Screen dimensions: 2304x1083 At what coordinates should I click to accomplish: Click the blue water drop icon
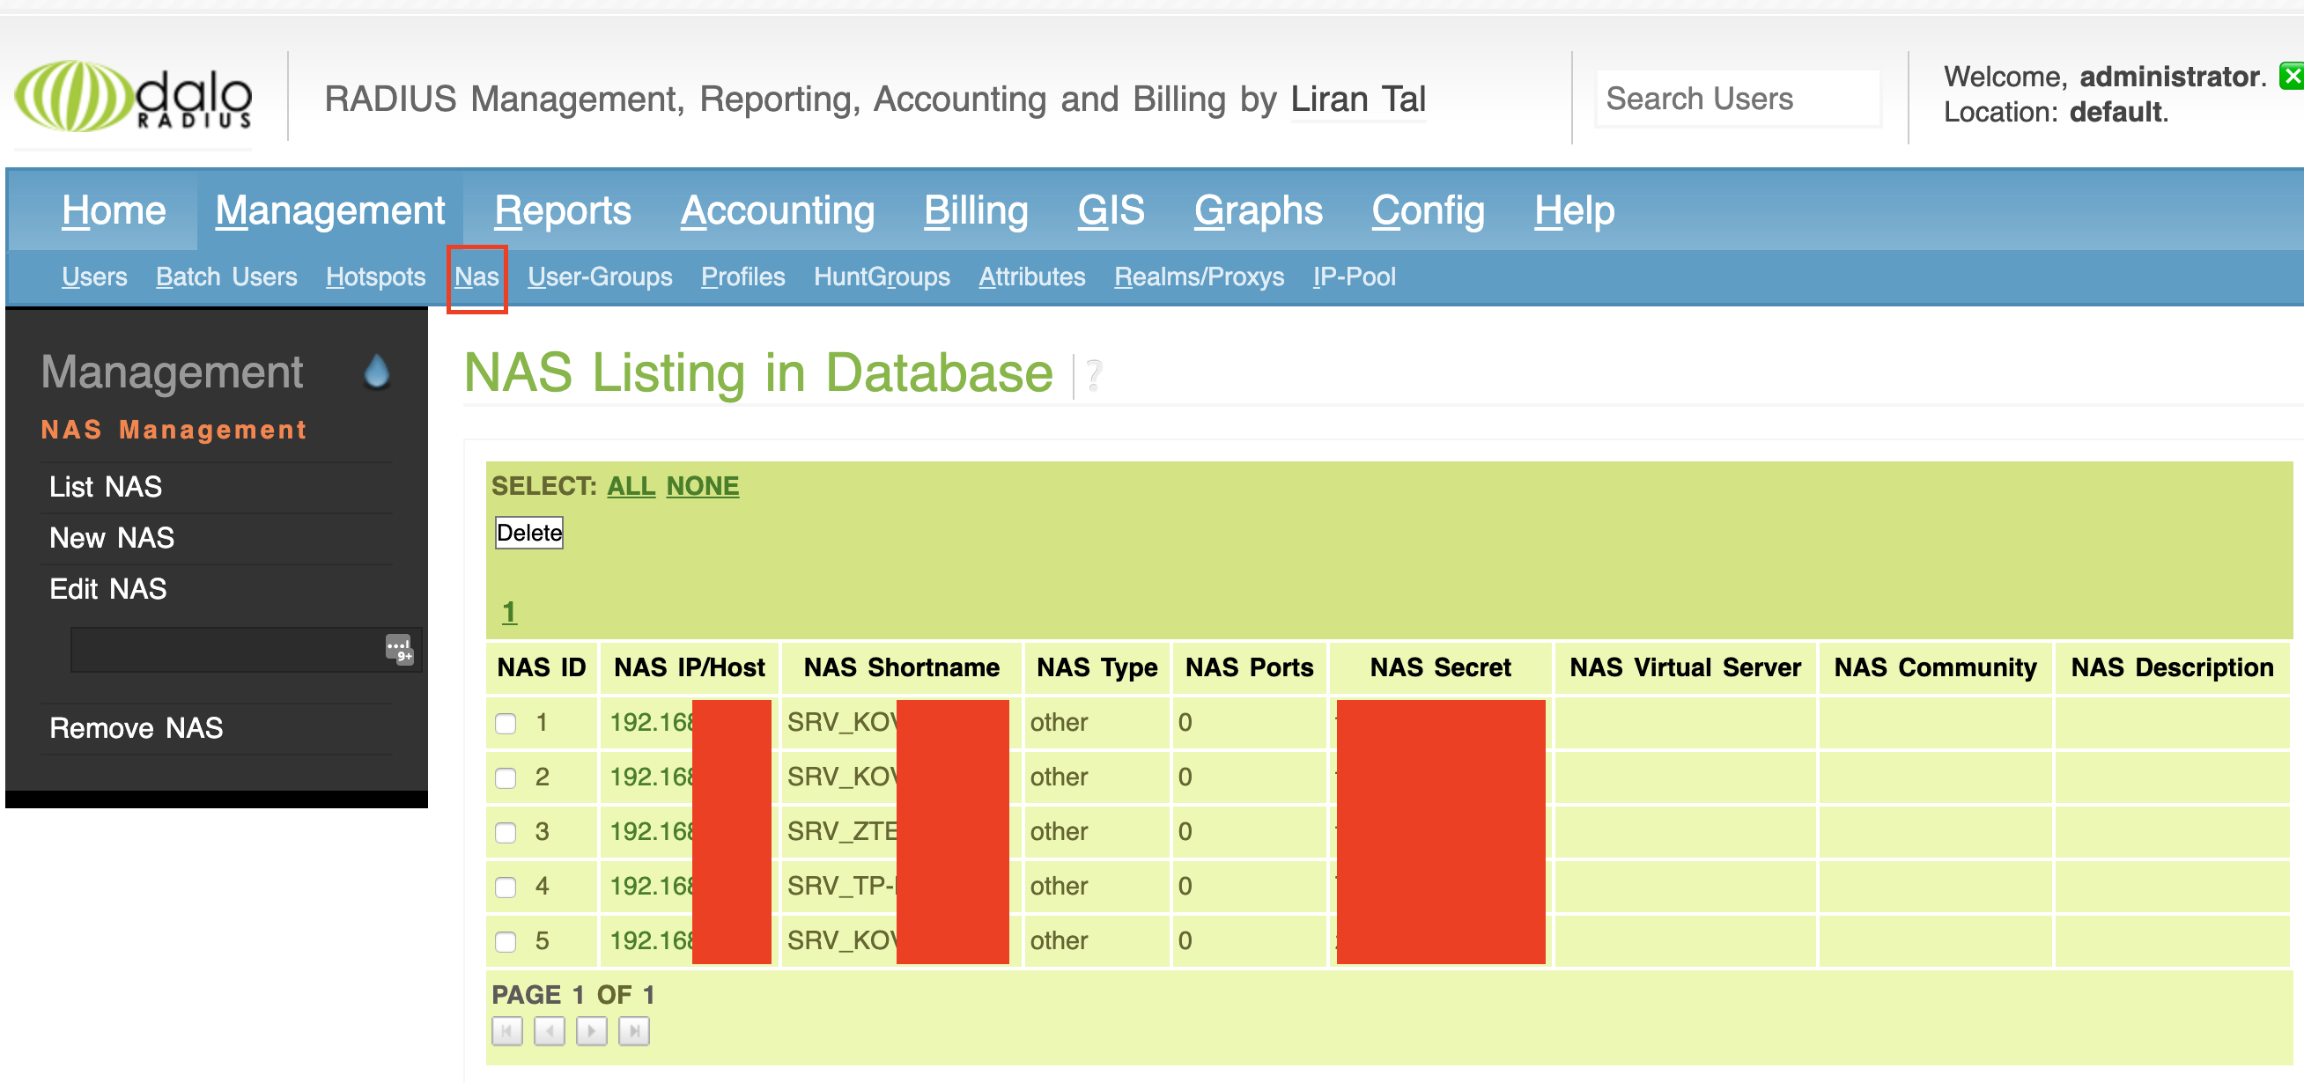[377, 372]
